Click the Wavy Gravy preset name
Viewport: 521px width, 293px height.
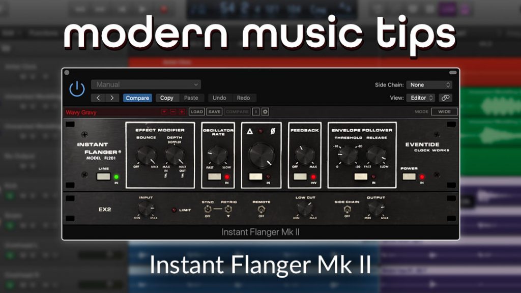(x=81, y=112)
